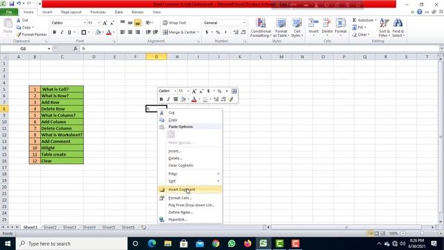This screenshot has height=250, width=444.
Task: Open the Sort & Filter menu
Action: [384, 28]
